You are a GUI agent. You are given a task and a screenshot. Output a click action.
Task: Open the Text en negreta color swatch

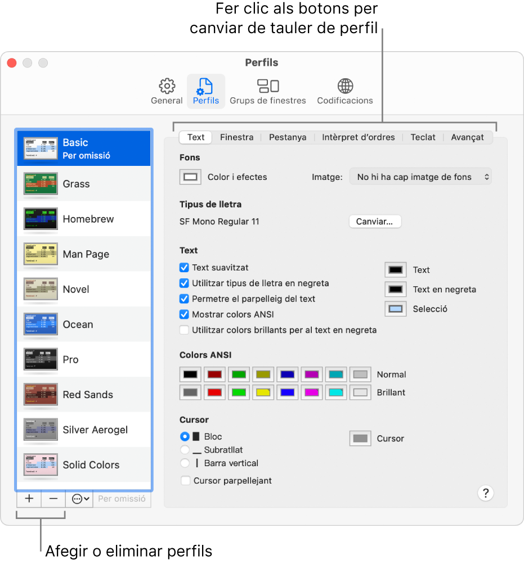point(396,289)
